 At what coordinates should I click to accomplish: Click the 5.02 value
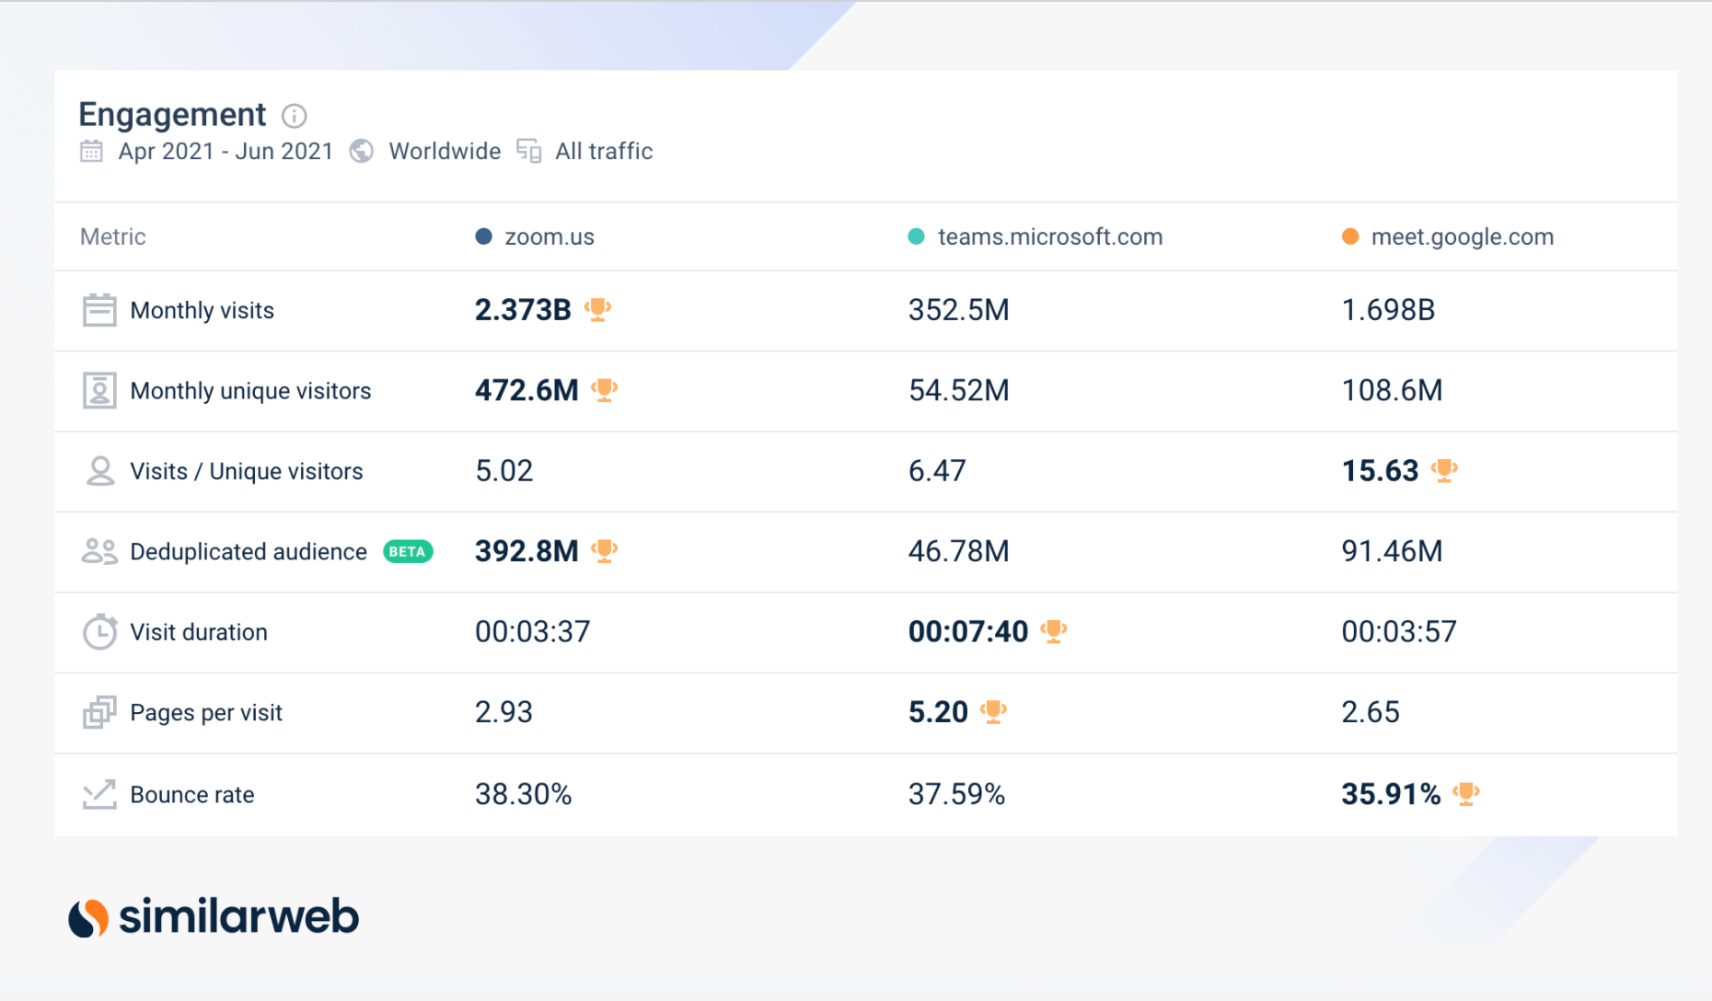click(504, 471)
